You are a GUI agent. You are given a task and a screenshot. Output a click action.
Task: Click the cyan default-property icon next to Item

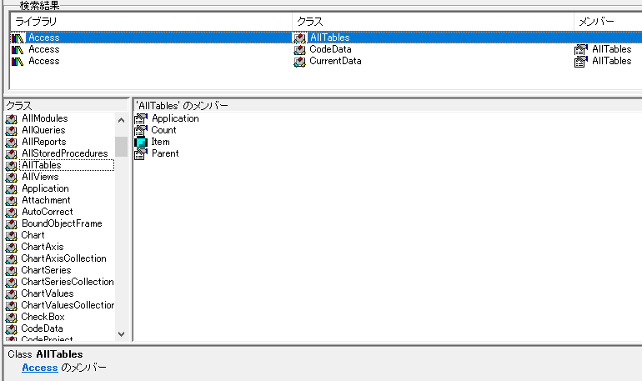pyautogui.click(x=141, y=143)
